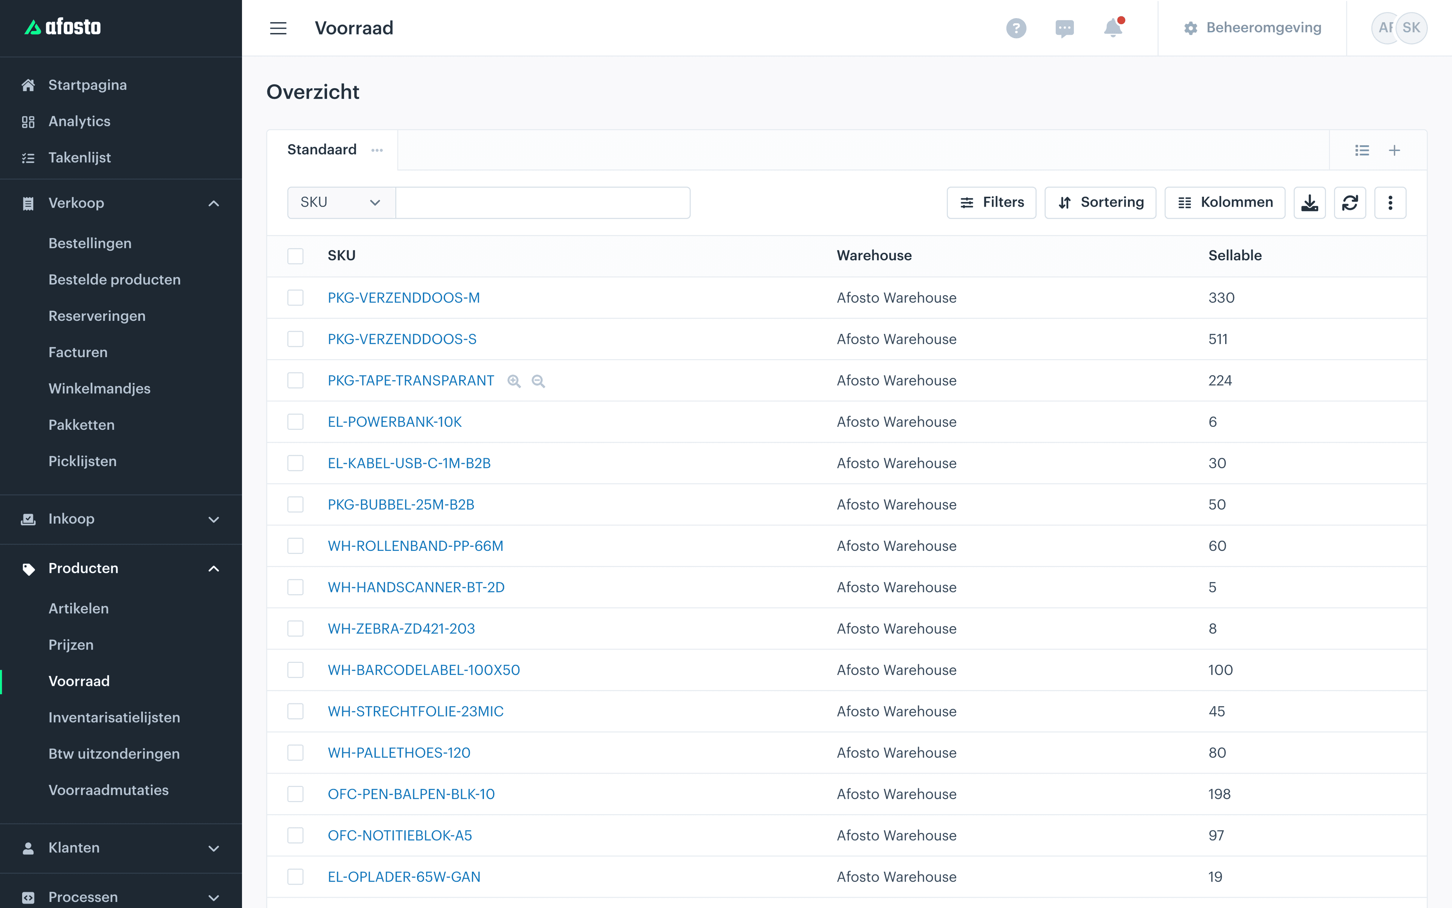The image size is (1452, 908).
Task: Click the Inkoop icon
Action: 28,519
